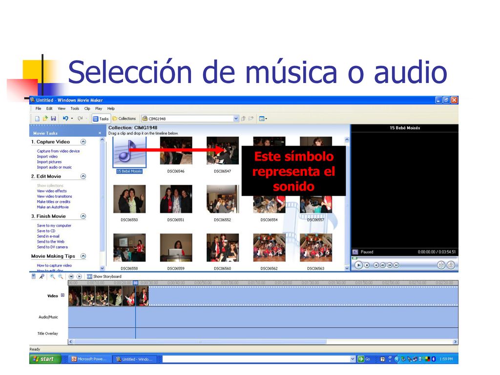
Task: Click the Zoom Timeline Out icon
Action: 60,276
